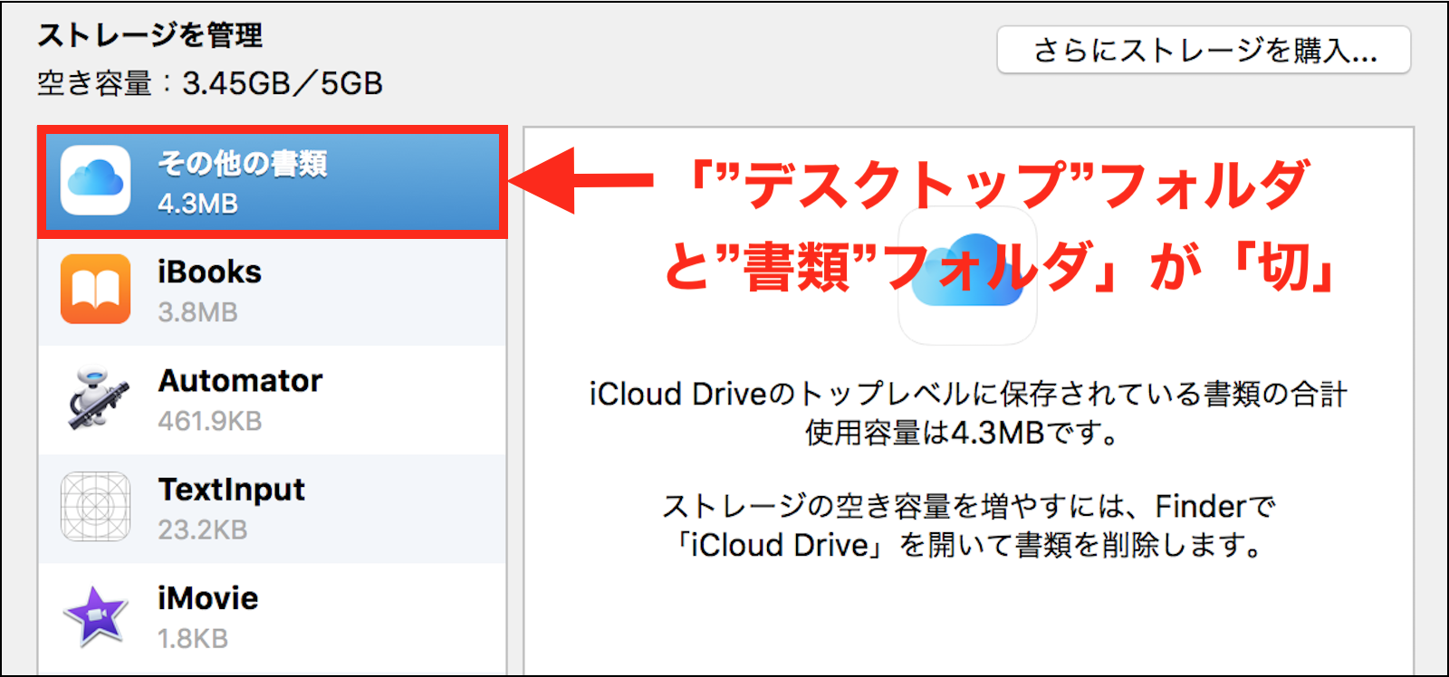Screen dimensions: 1449x677
Task: Click the TextInput placeholder app icon
Action: click(95, 506)
